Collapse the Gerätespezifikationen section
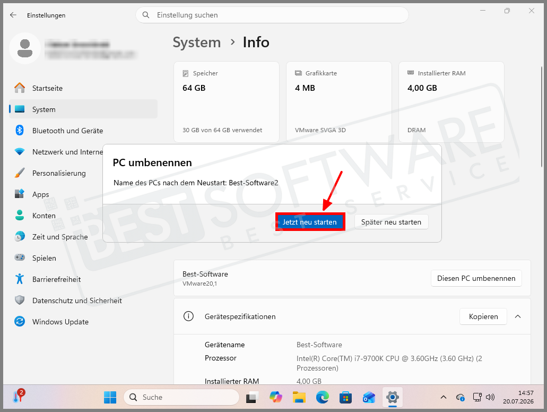This screenshot has height=412, width=547. pyautogui.click(x=518, y=316)
